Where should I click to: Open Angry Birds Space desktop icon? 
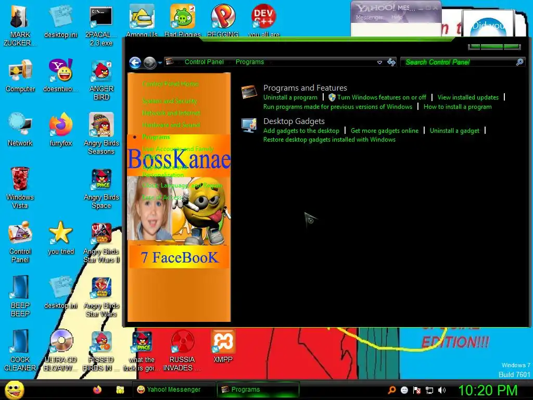[x=101, y=189]
